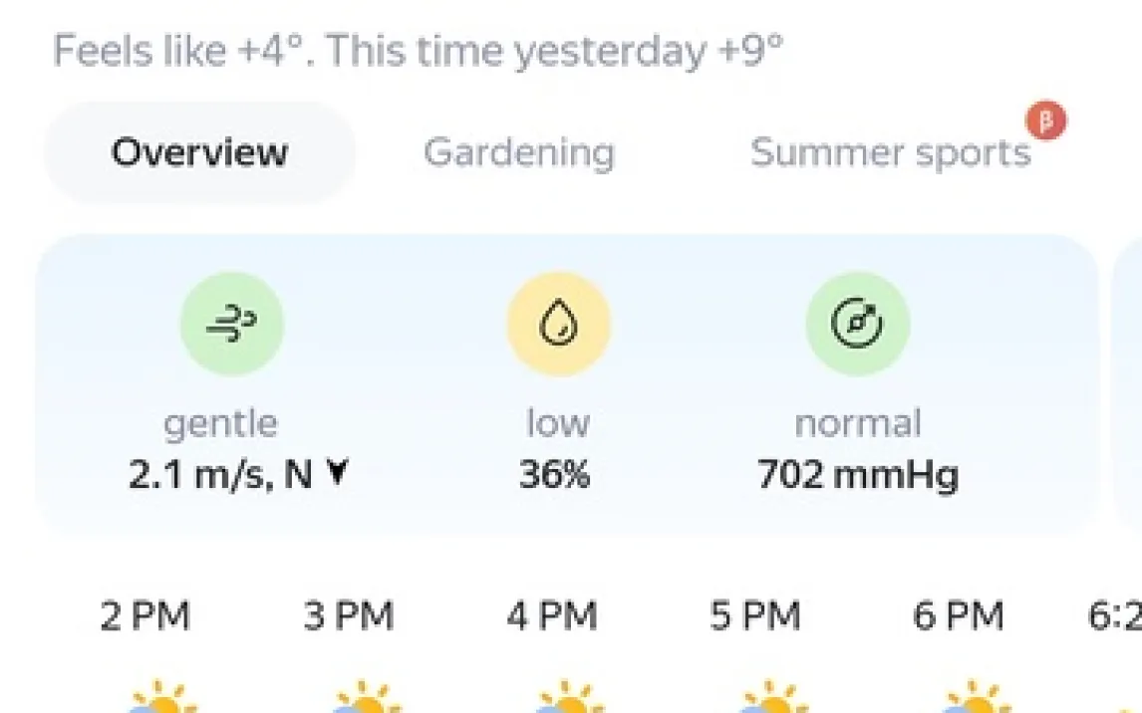Click the red beta badge on Summer sports

(x=1046, y=122)
